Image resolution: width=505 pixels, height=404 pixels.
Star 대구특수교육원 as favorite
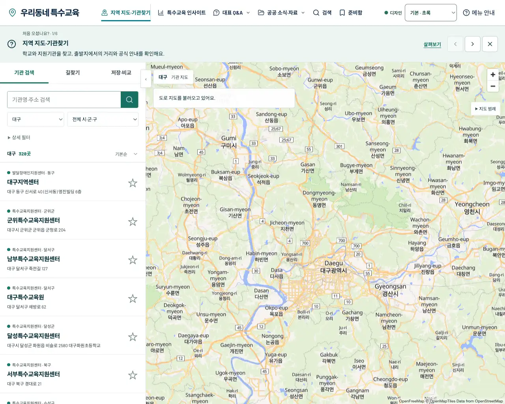point(133,299)
